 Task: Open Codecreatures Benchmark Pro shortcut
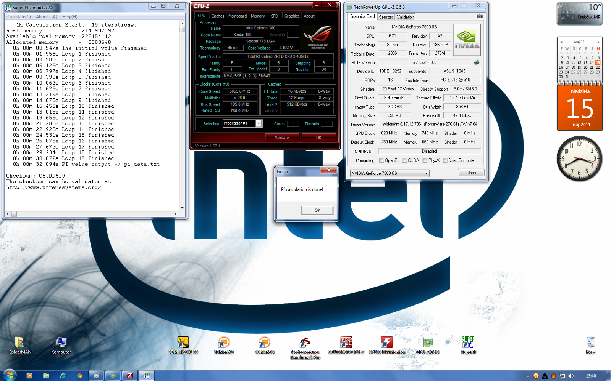click(x=305, y=348)
